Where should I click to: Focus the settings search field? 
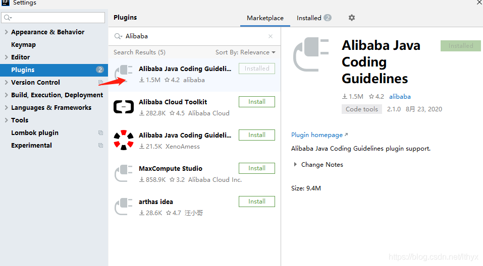pyautogui.click(x=53, y=18)
